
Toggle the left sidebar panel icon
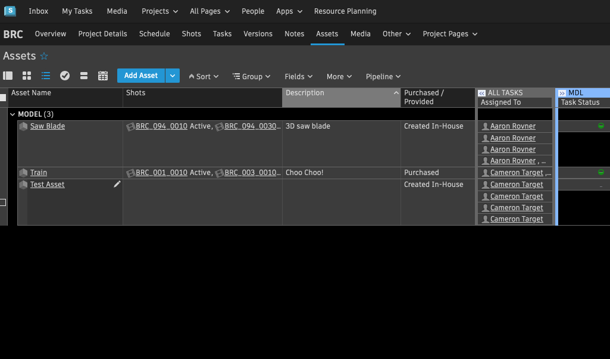(8, 76)
